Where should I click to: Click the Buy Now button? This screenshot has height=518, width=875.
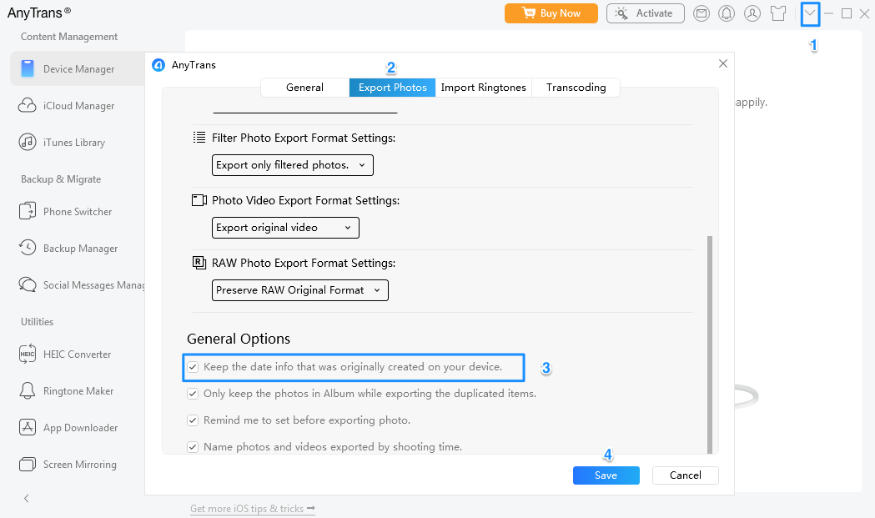551,13
